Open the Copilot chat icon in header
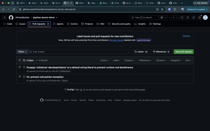Screen dimensions: 210x131 point(162,17)
